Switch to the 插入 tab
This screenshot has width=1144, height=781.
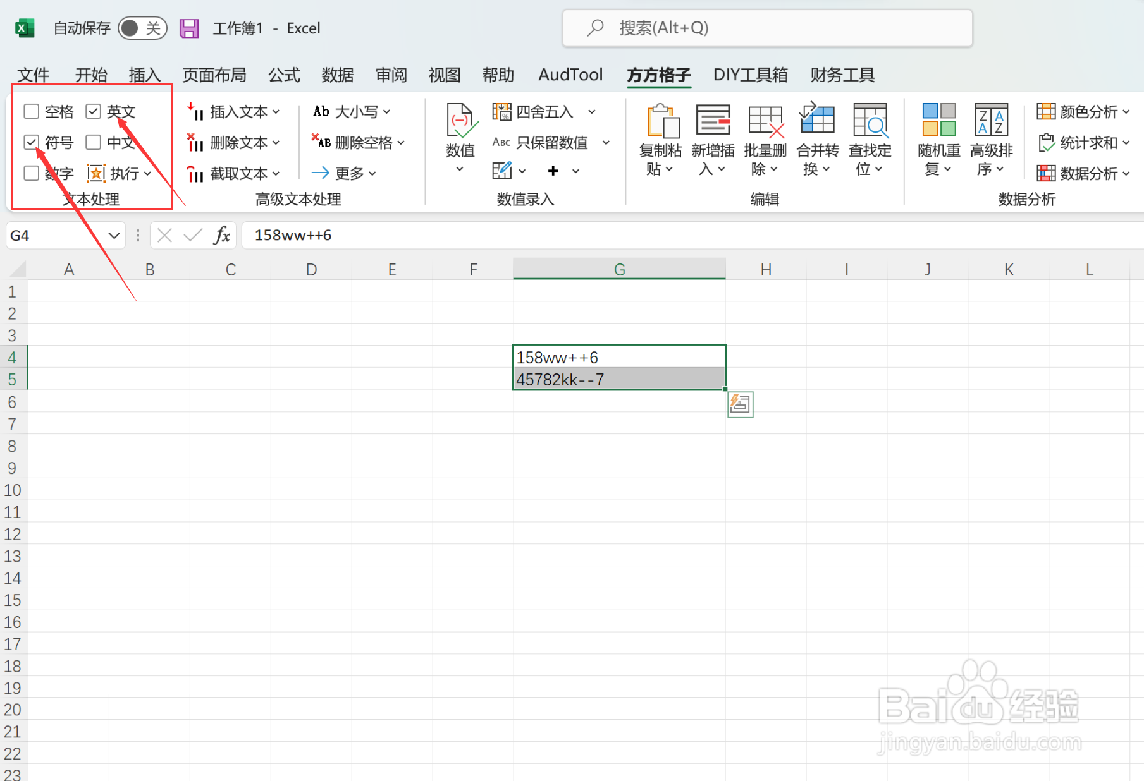pyautogui.click(x=145, y=75)
